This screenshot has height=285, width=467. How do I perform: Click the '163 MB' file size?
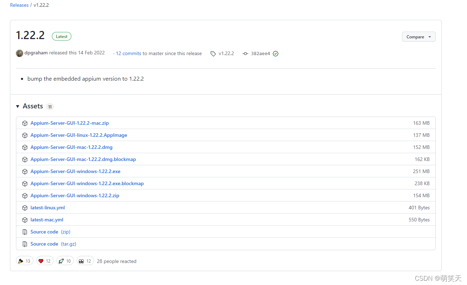pyautogui.click(x=421, y=123)
